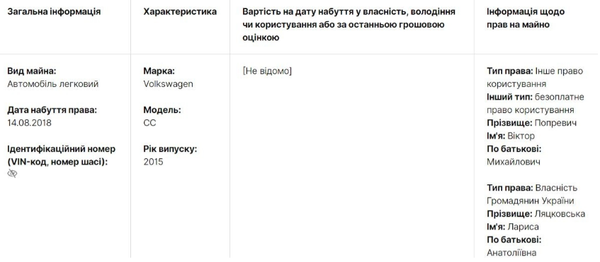Click the patronymic Анатоліївна
This screenshot has width=600, height=262.
pos(511,252)
